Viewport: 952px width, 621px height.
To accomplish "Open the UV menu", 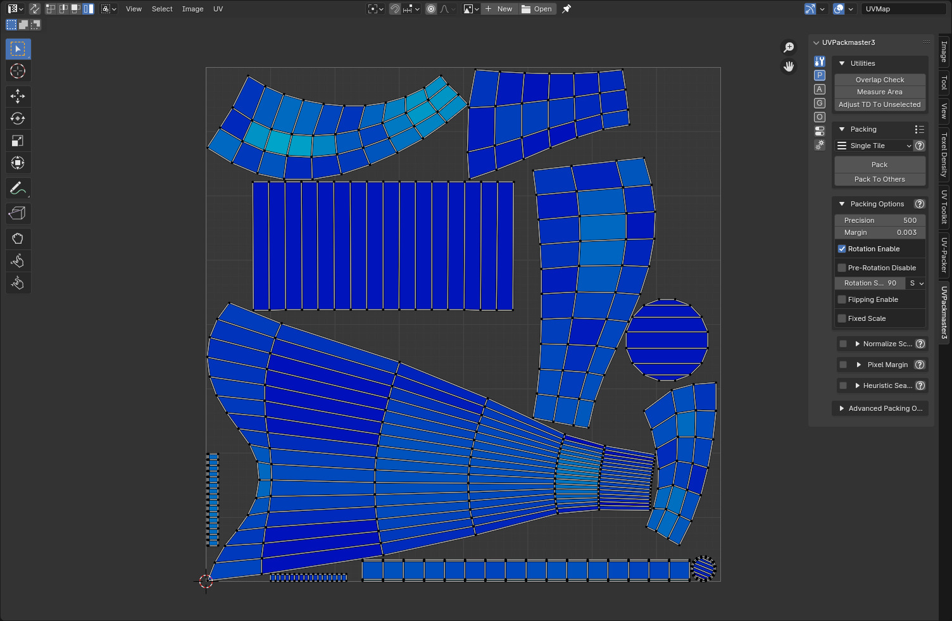I will (x=218, y=9).
